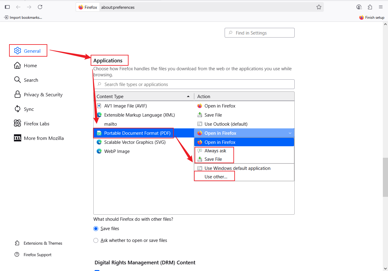Viewport: 388px width, 271px height.
Task: Select the Save files radio button
Action: tap(96, 229)
